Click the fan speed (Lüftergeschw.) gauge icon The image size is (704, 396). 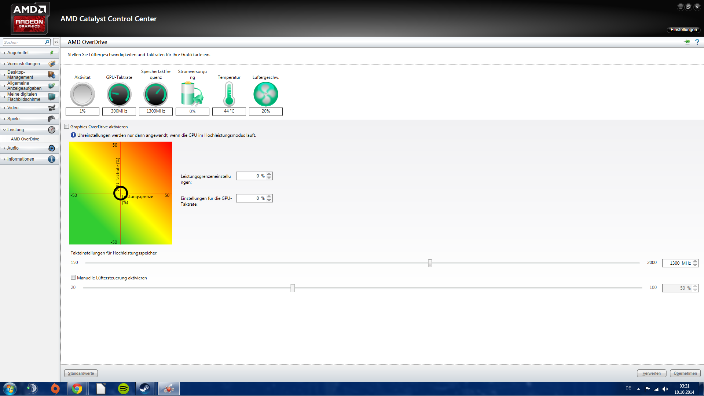(x=265, y=94)
